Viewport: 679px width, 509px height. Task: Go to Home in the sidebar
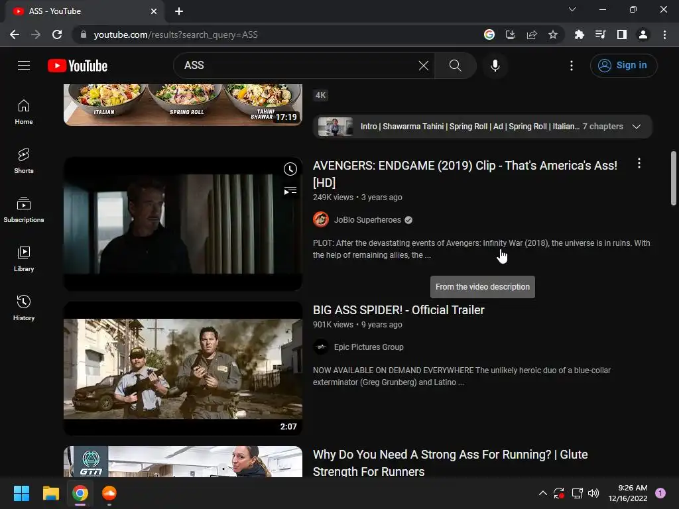pos(24,112)
